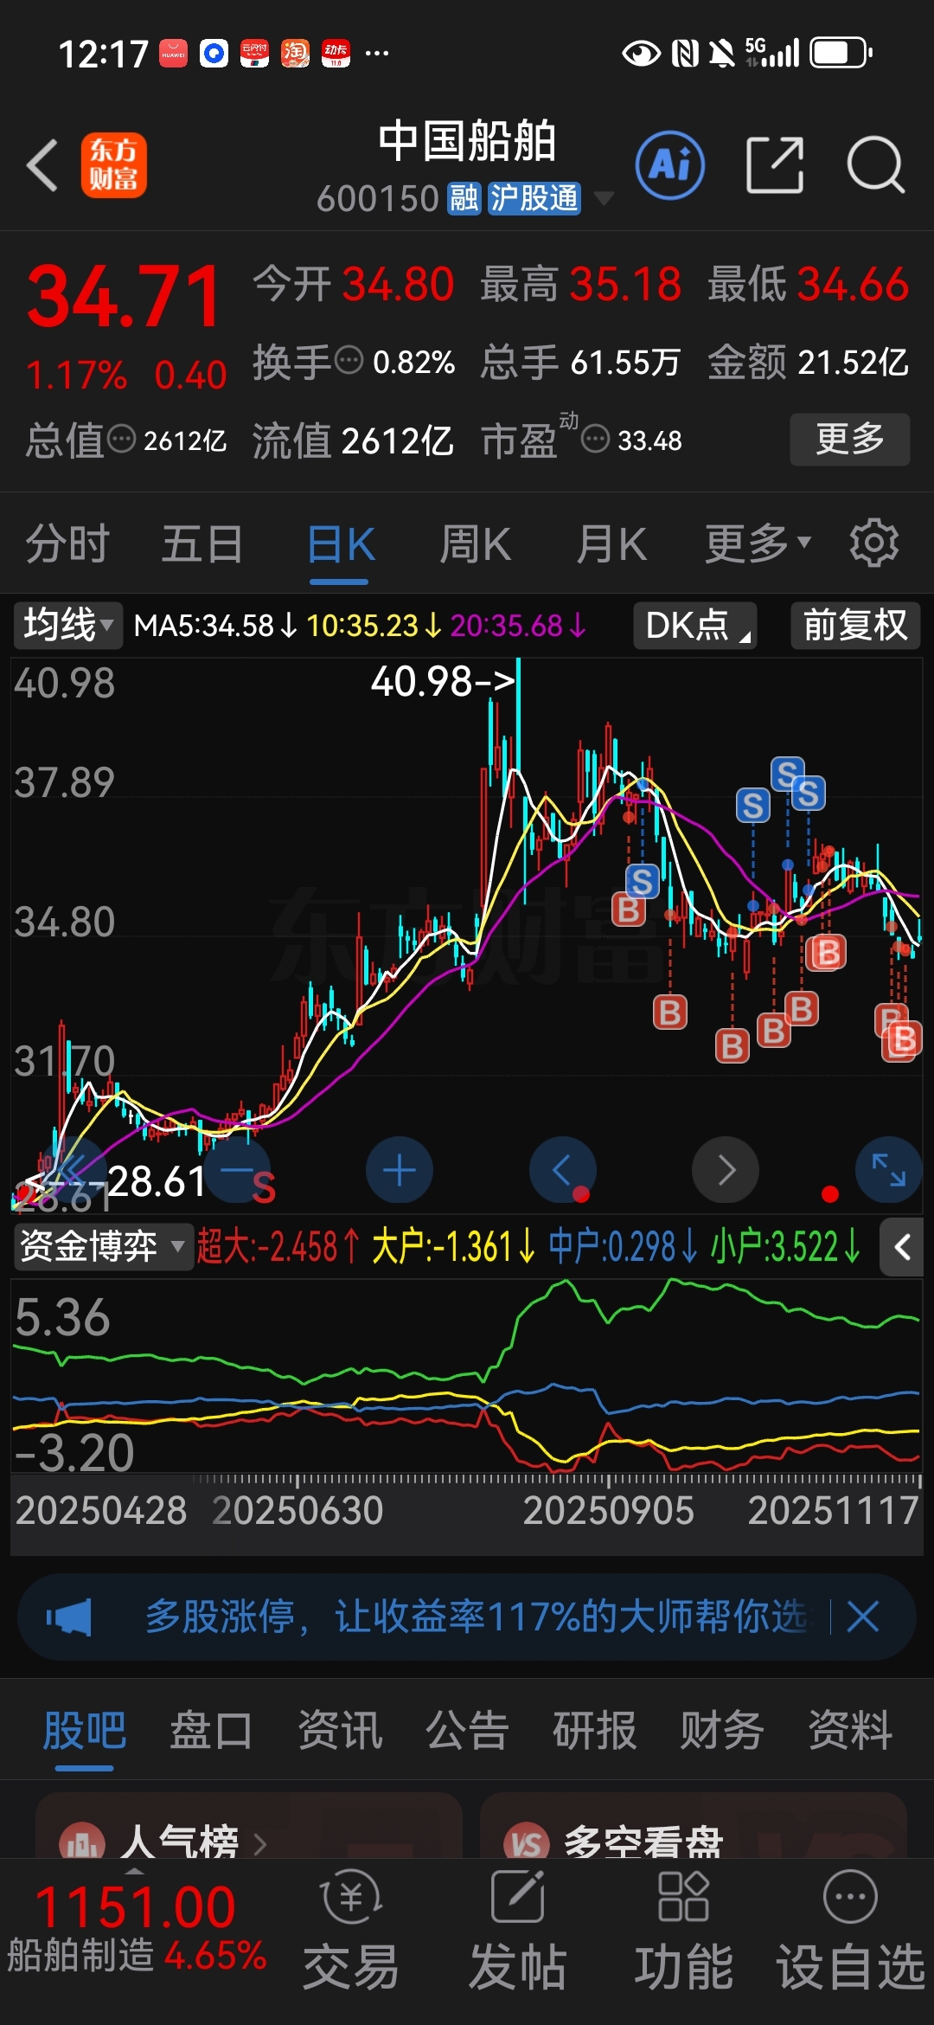Open the 人气榜 card

click(248, 1826)
